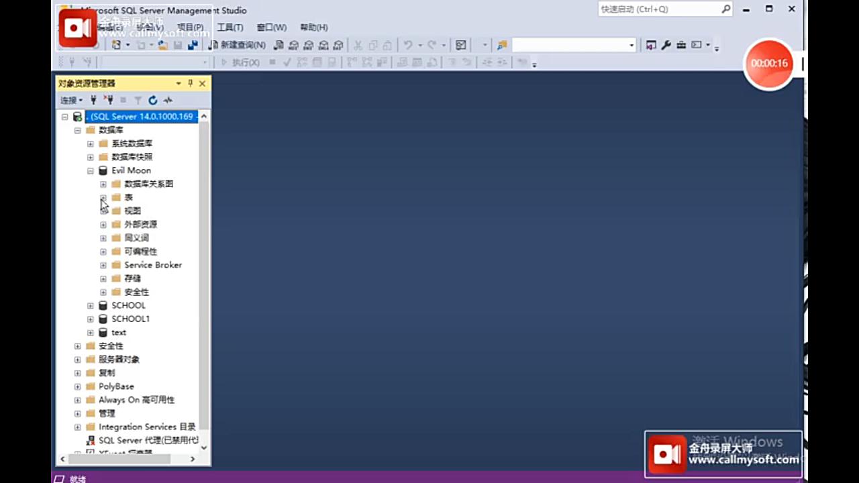Viewport: 859px width, 483px height.
Task: Click the open file folder icon
Action: [x=162, y=45]
